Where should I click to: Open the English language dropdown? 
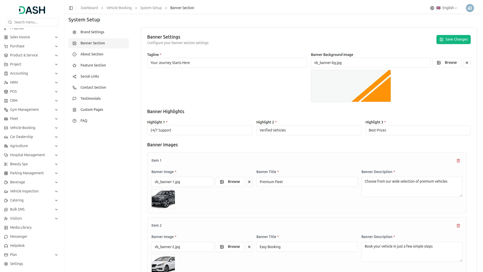(x=448, y=8)
